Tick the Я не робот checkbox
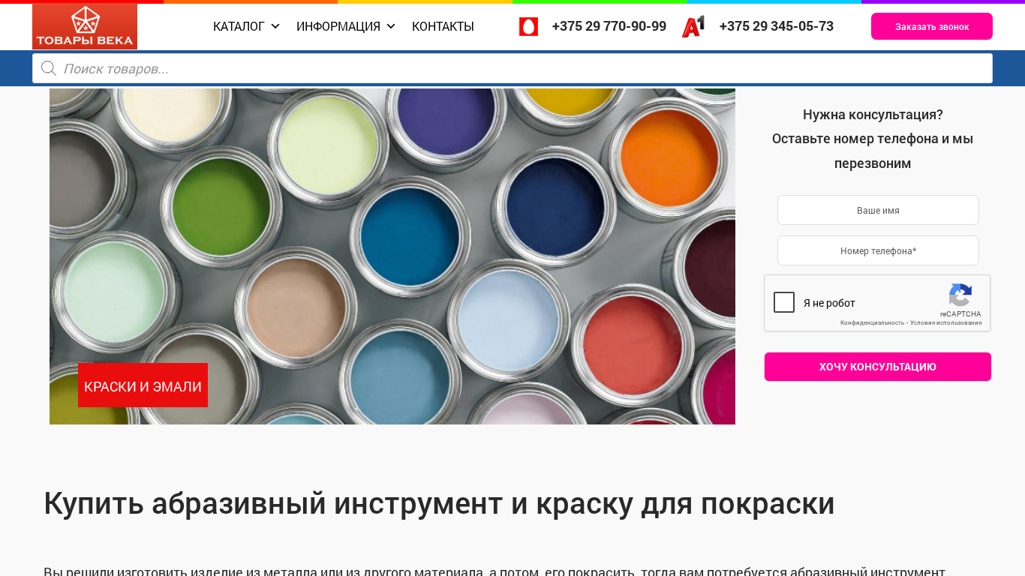Image resolution: width=1025 pixels, height=576 pixels. point(784,302)
